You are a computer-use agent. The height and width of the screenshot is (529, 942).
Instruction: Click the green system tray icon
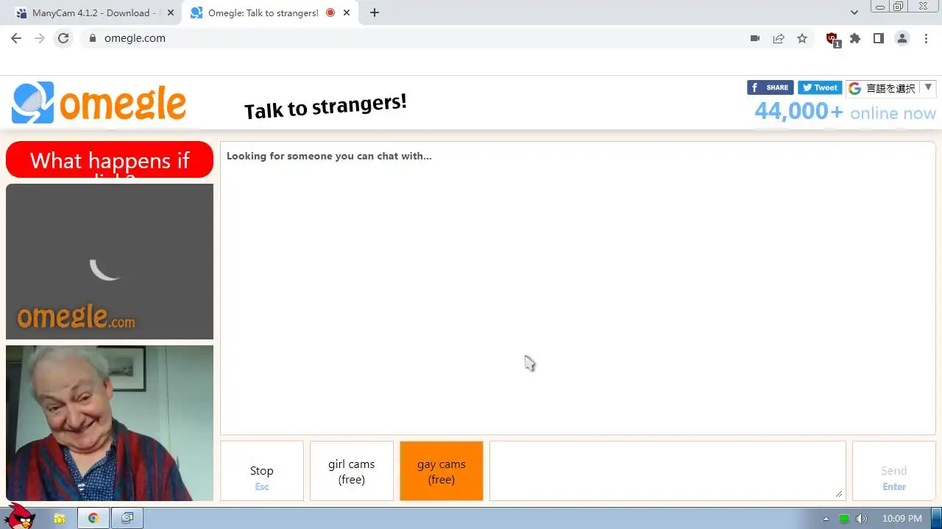(844, 519)
